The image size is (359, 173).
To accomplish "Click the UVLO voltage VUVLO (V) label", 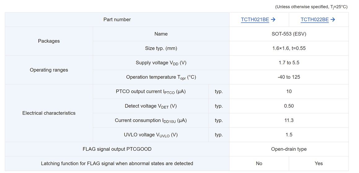I will tap(151, 135).
